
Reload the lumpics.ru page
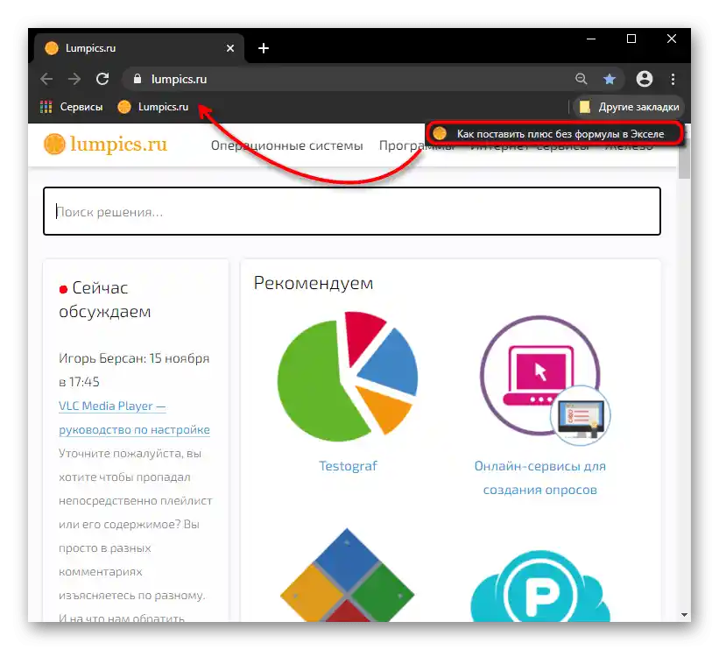[x=102, y=79]
